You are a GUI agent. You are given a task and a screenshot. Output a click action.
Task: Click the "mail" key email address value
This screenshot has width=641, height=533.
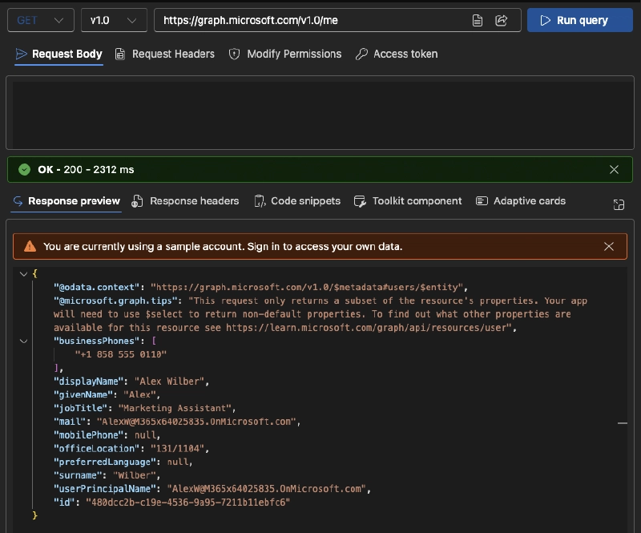click(x=196, y=422)
